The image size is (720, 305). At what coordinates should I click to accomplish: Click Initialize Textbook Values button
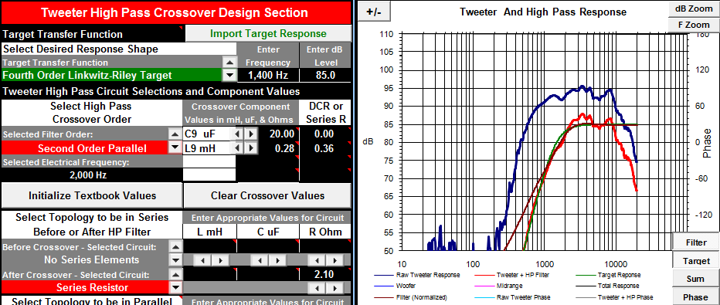[x=92, y=196]
